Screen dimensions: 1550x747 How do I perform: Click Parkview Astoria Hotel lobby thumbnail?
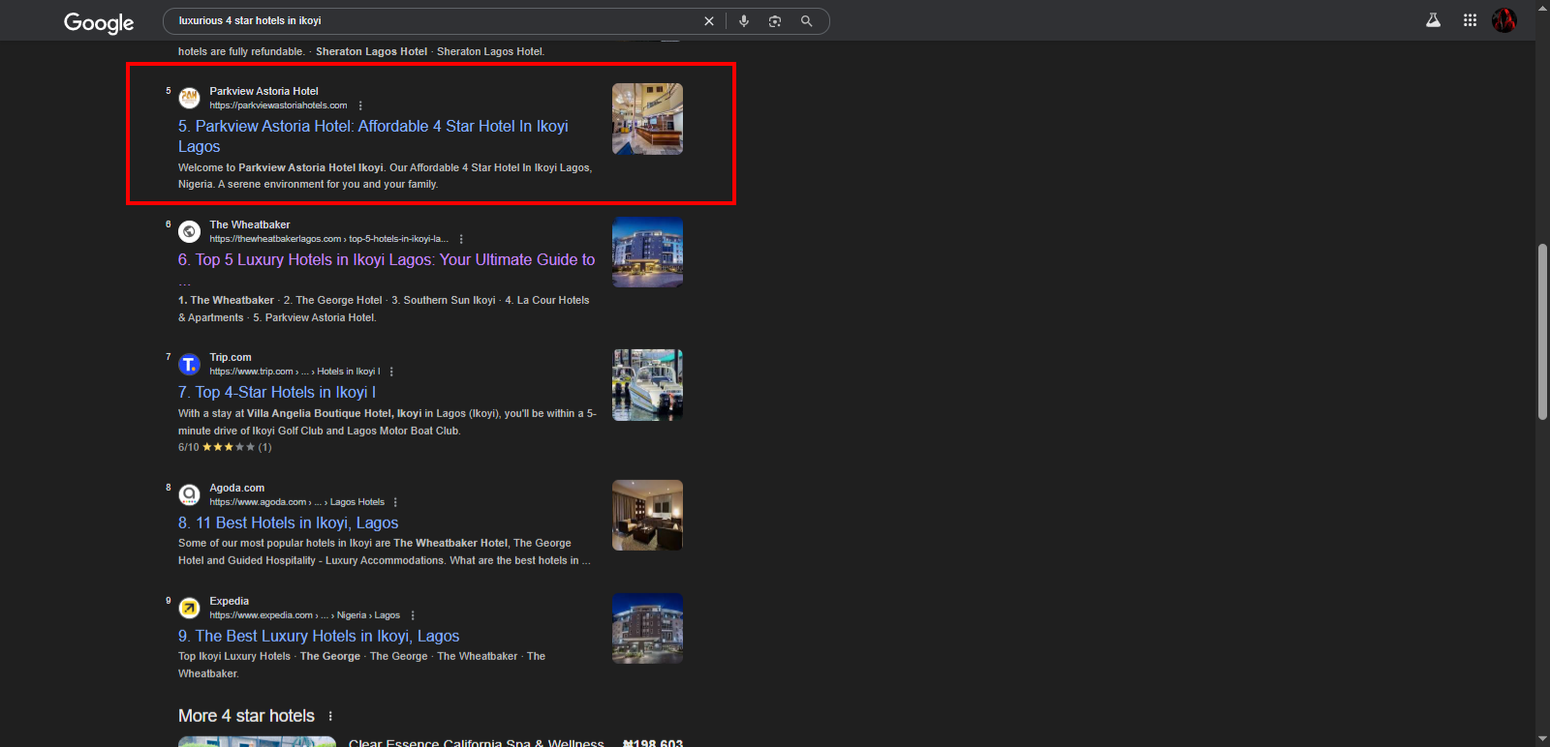click(x=647, y=119)
